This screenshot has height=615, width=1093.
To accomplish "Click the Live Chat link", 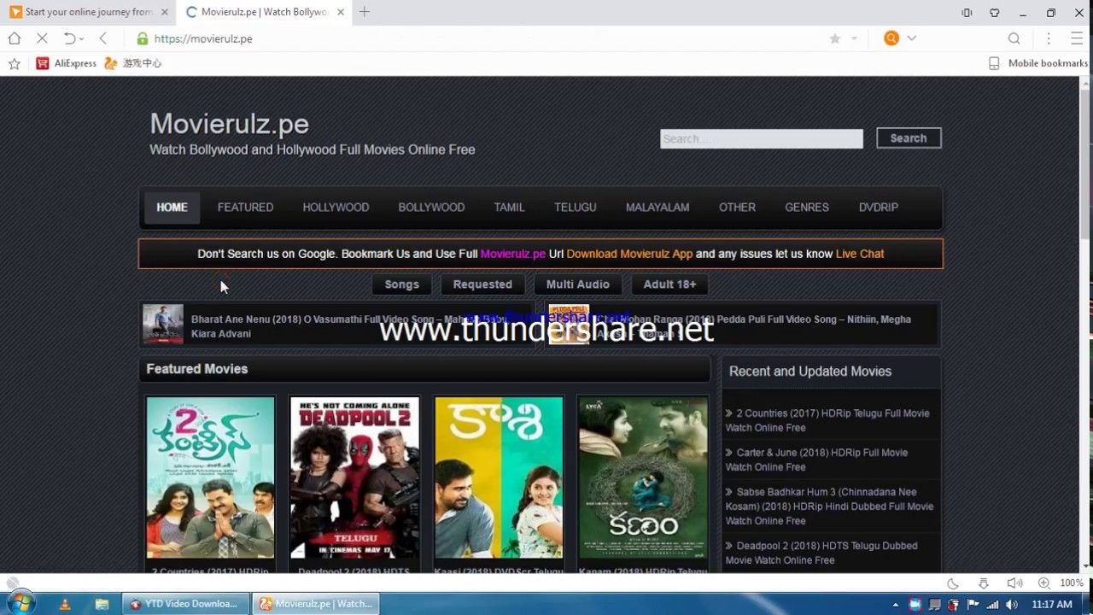I will point(860,254).
